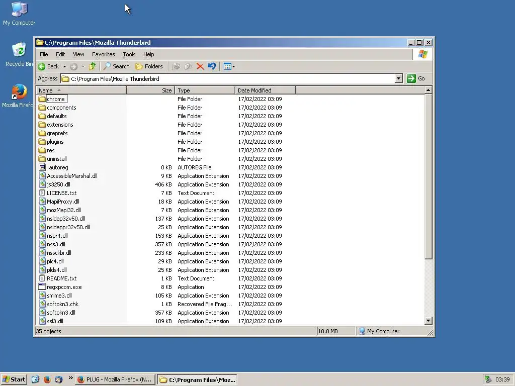Click the Forward arrow icon
The height and width of the screenshot is (386, 515).
pyautogui.click(x=74, y=67)
